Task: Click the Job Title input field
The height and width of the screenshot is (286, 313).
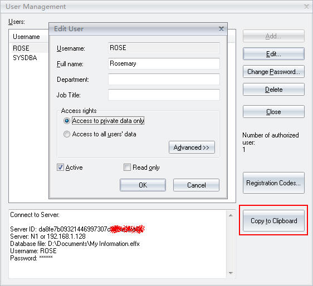Action: [x=164, y=95]
